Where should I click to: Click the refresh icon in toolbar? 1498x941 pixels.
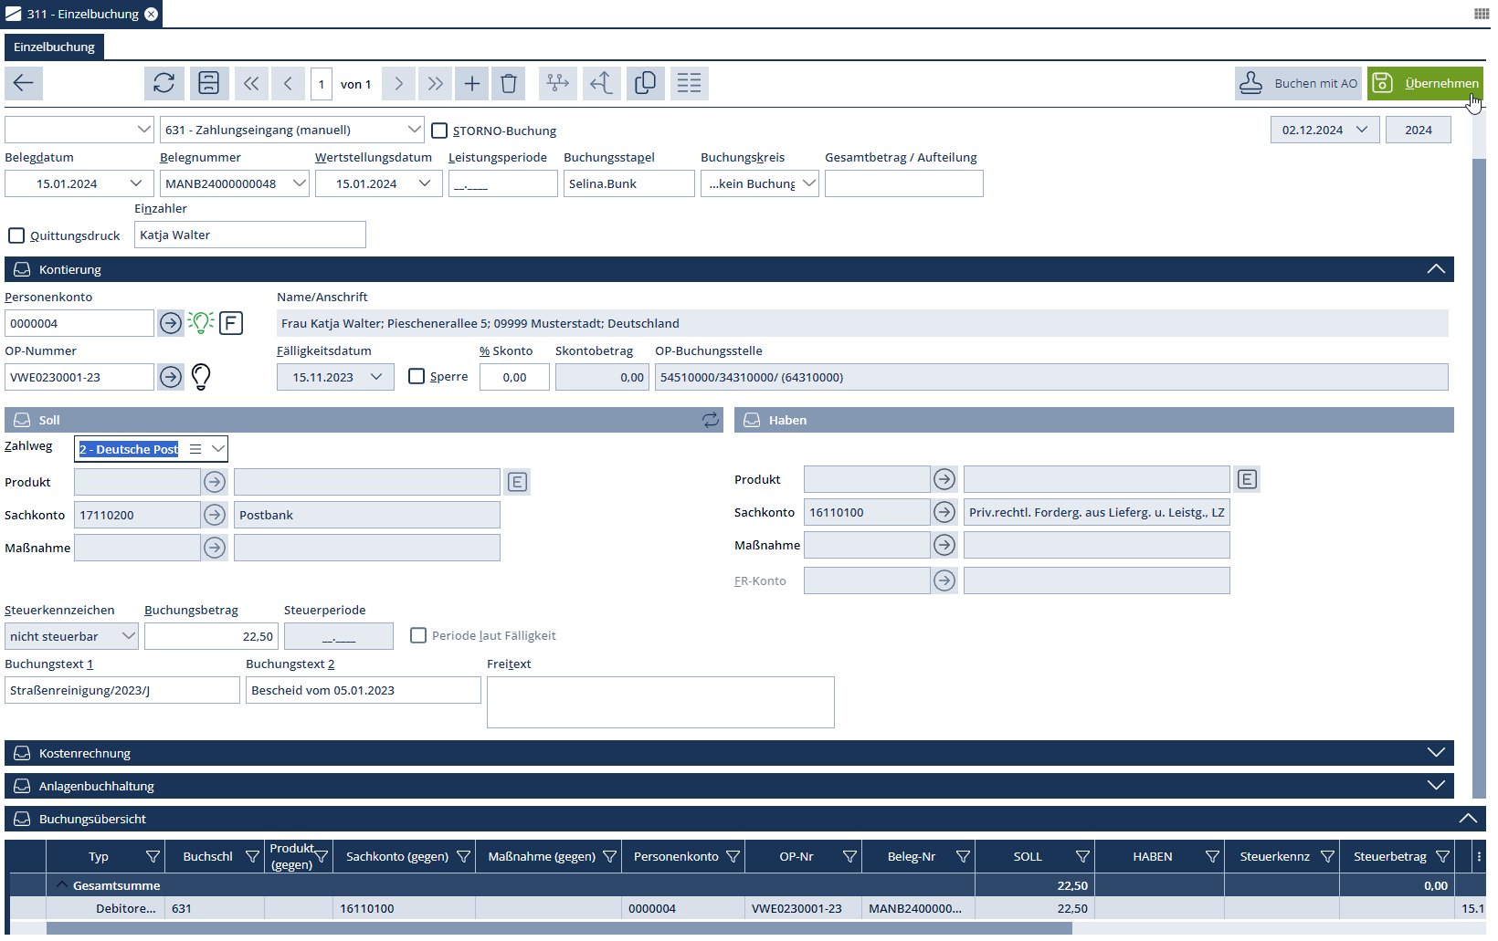164,83
